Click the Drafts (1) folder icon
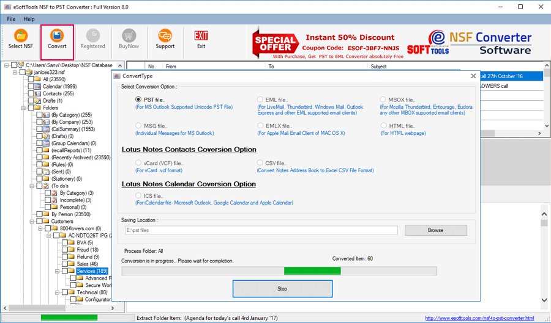Viewport: 551px width, 323px height. [37, 101]
